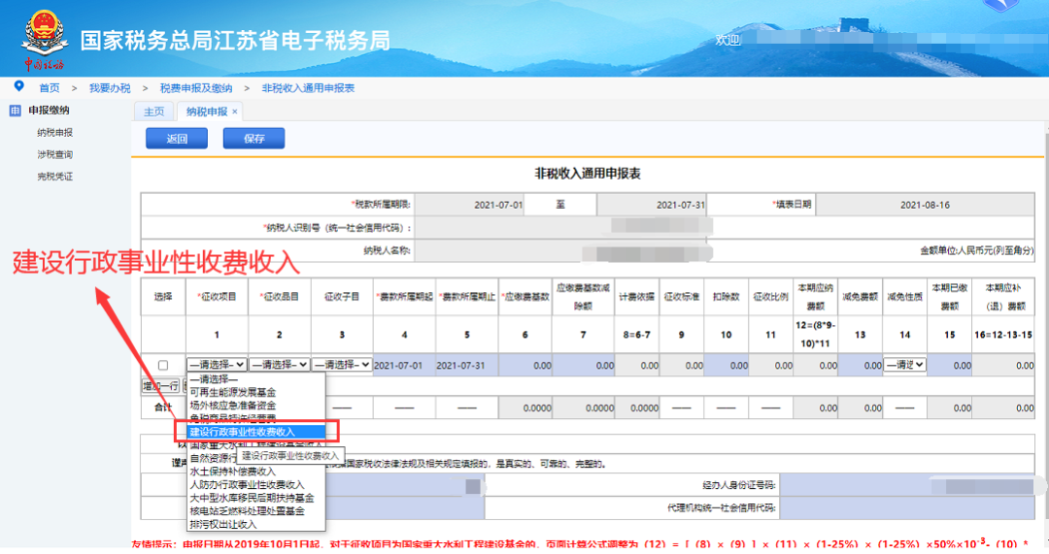Click the 返回 button

(177, 139)
